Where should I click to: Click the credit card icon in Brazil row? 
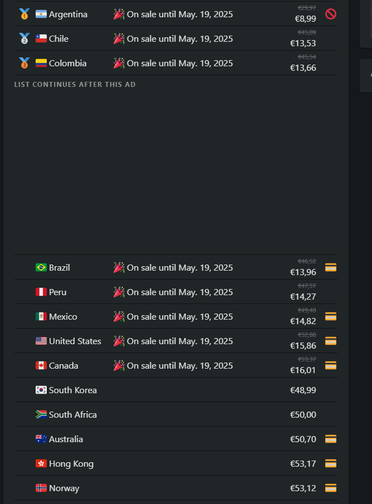pyautogui.click(x=331, y=267)
